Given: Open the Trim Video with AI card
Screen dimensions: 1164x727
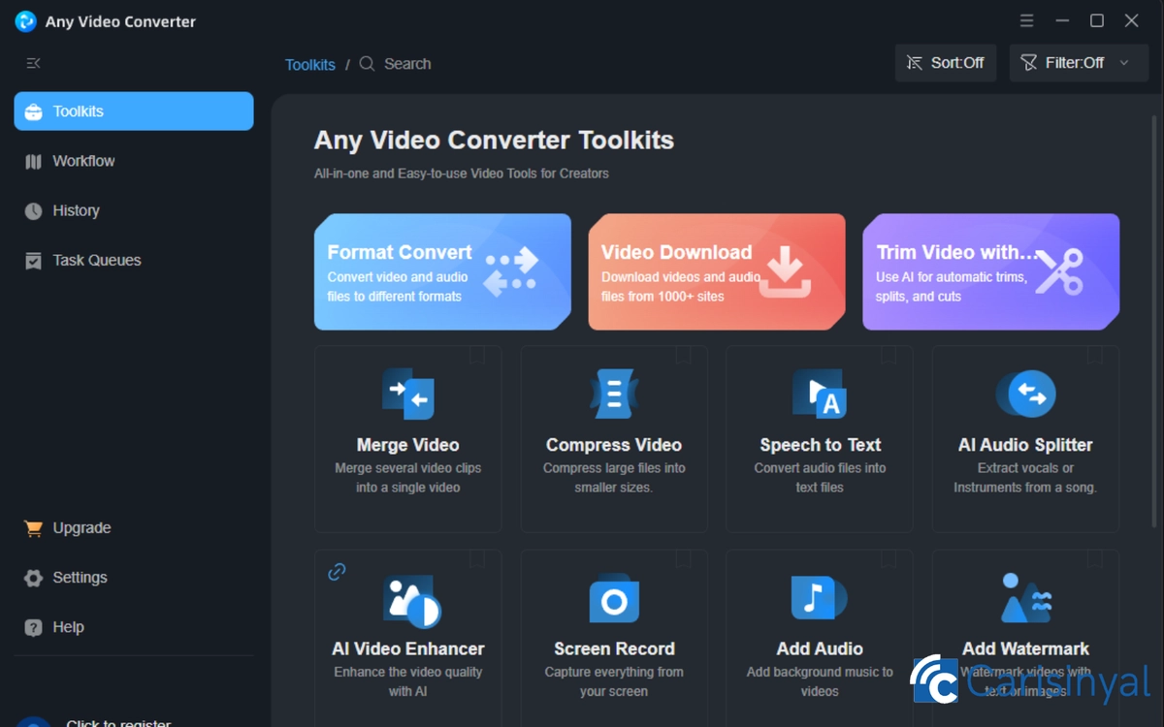Looking at the screenshot, I should (x=991, y=272).
